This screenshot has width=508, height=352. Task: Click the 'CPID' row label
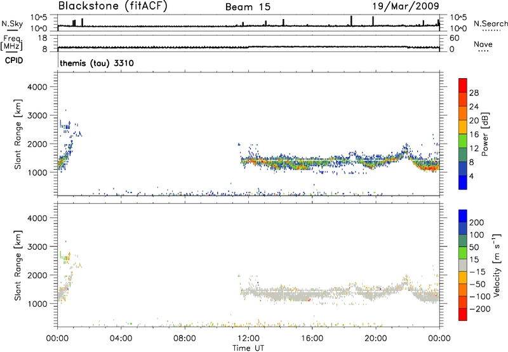[14, 60]
